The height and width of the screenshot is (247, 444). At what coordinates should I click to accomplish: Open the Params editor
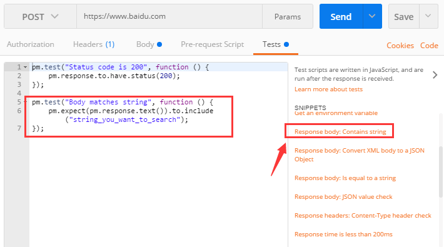tap(288, 17)
